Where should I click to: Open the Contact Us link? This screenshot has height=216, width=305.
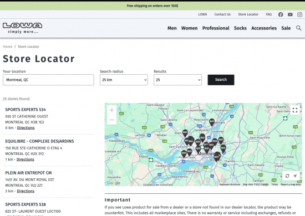pyautogui.click(x=222, y=14)
